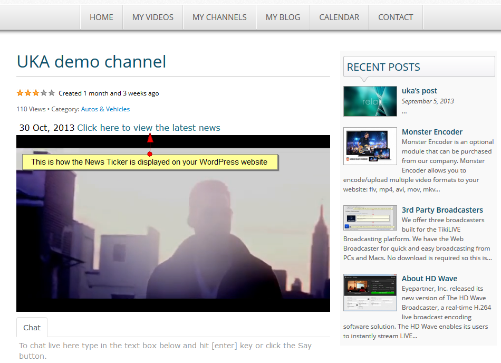
Task: Go to MY VIDEOS page
Action: (x=152, y=17)
